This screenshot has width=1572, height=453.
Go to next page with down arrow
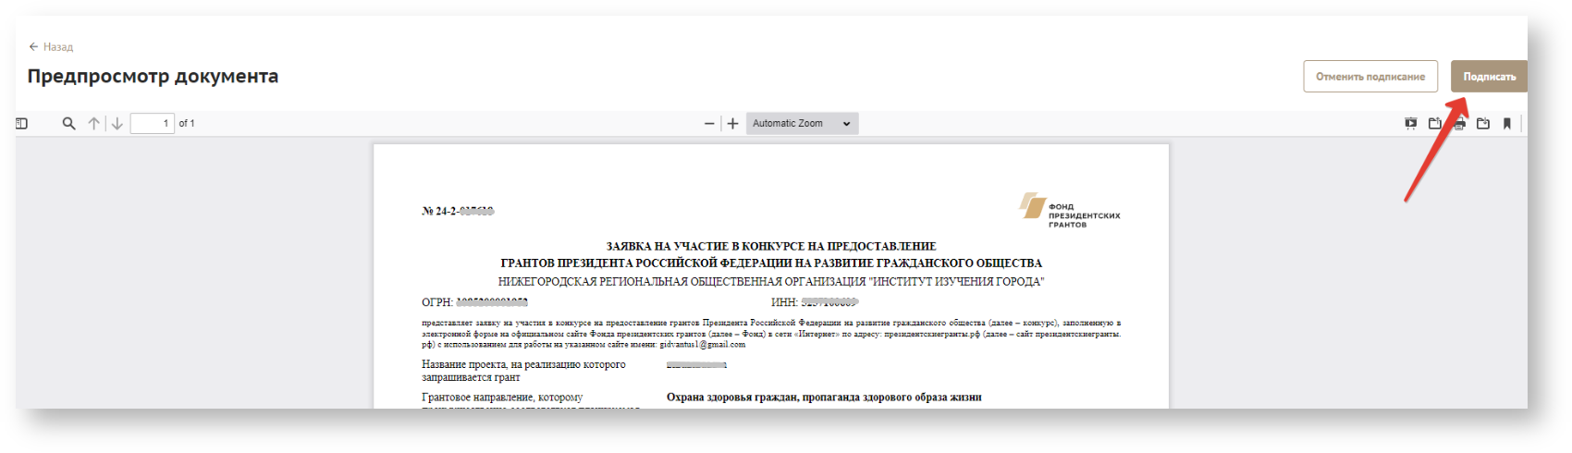pos(117,124)
